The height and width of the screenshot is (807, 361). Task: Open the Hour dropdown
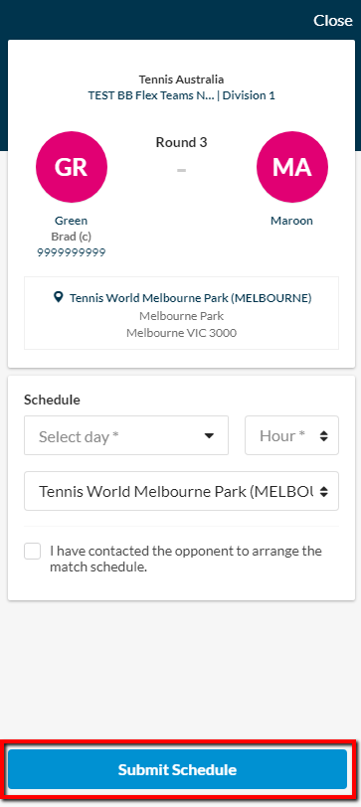tap(291, 435)
